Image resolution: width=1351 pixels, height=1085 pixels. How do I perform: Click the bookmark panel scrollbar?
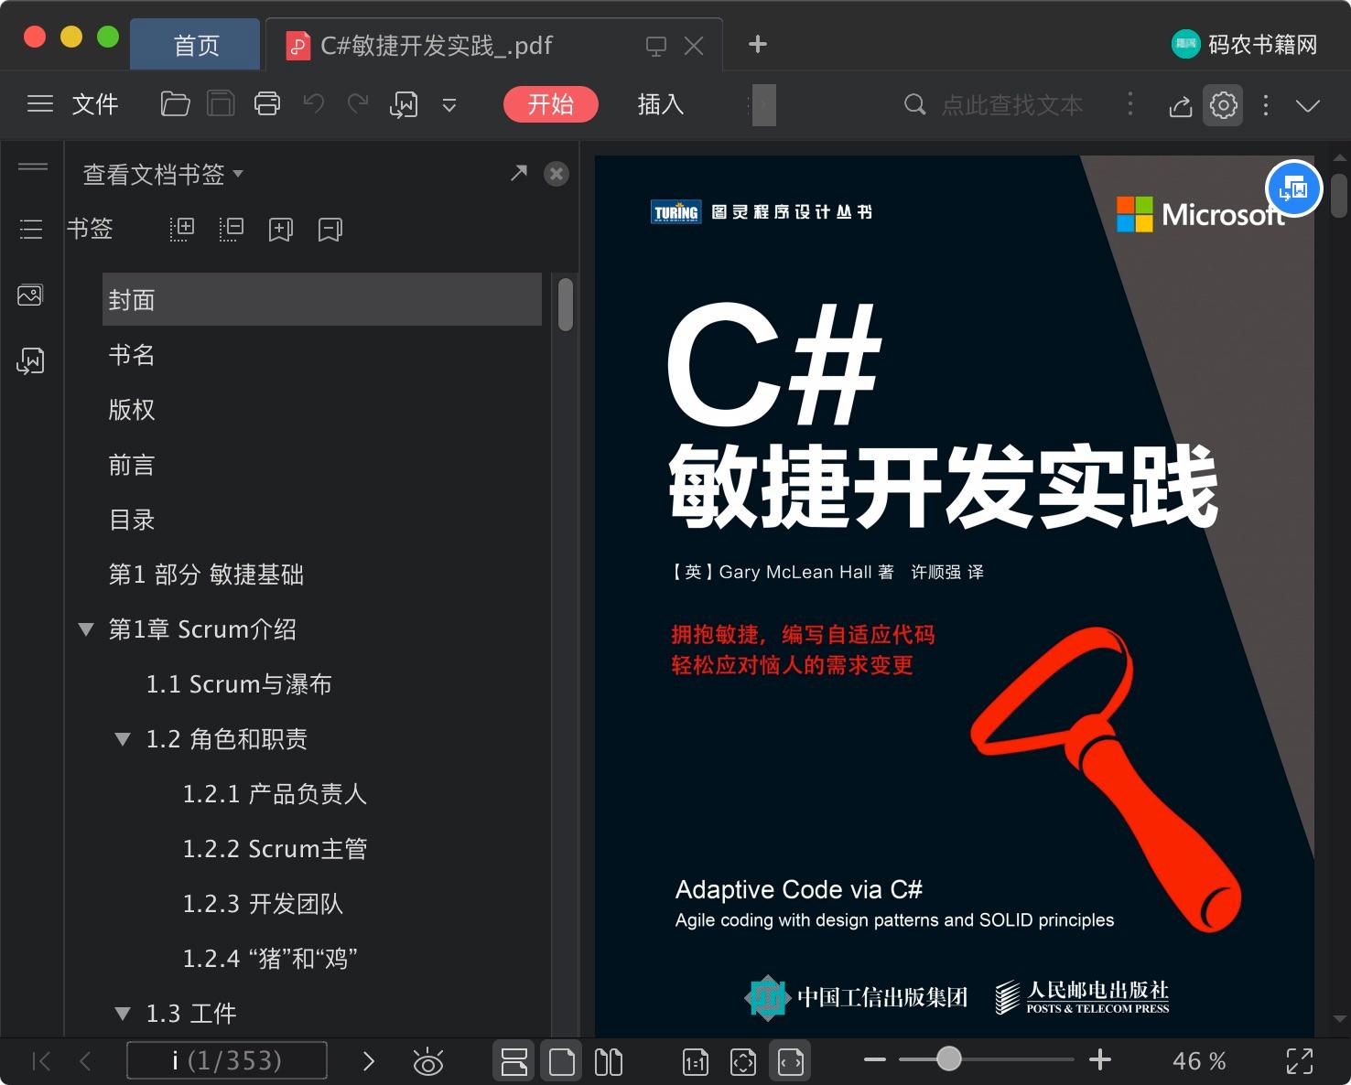566,304
